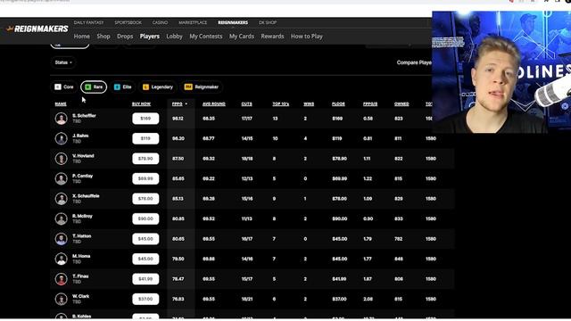Open the Rewards page

point(272,37)
